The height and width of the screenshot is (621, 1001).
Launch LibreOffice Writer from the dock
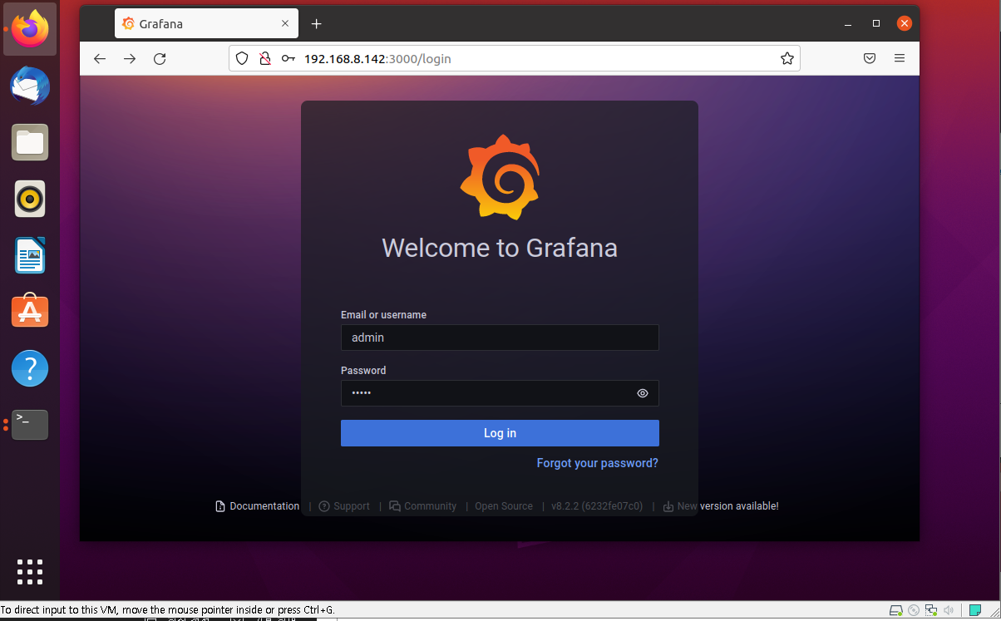[x=30, y=255]
